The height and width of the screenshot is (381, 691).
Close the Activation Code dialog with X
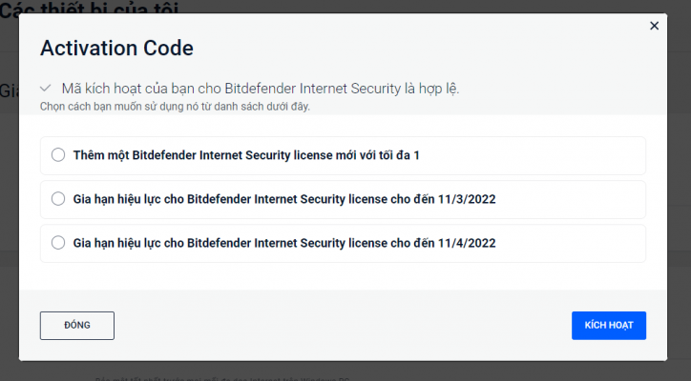coord(654,26)
